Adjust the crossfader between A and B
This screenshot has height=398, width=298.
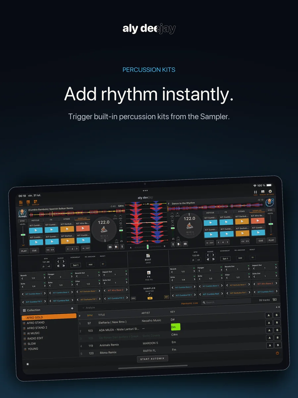point(148,247)
